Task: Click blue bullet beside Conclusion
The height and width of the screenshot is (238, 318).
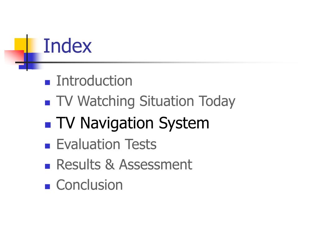Action: tap(48, 186)
